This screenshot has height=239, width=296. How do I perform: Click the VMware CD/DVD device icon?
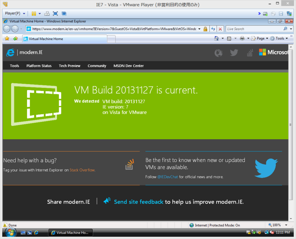[273, 14]
